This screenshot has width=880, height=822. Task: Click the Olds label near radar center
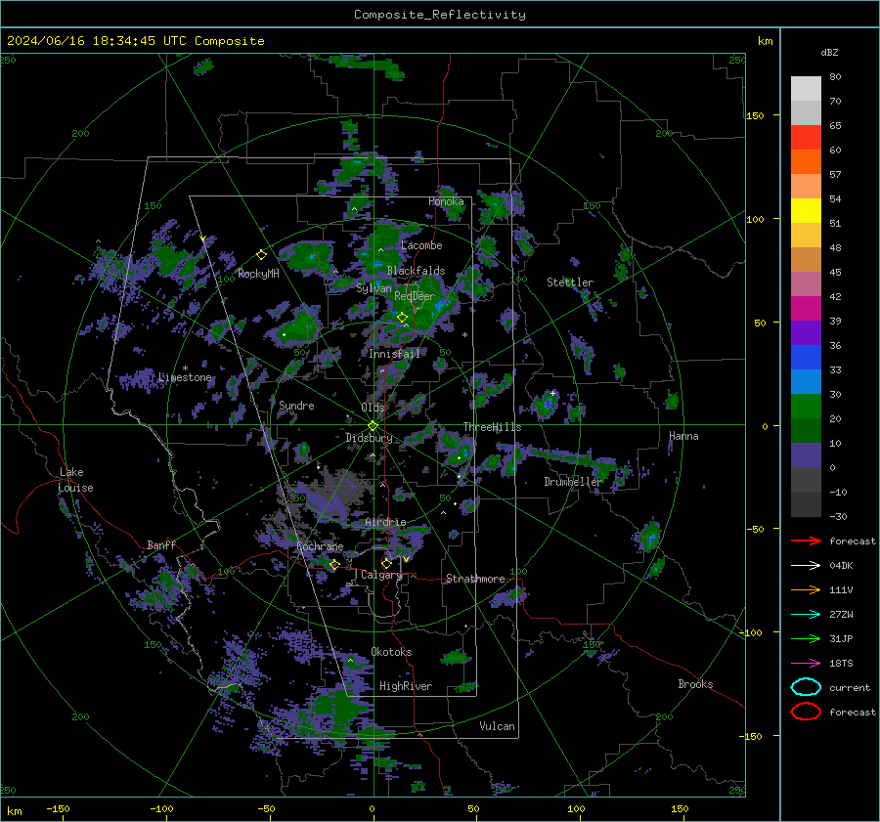373,408
